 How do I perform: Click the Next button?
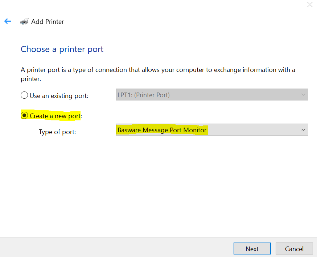[x=252, y=249]
